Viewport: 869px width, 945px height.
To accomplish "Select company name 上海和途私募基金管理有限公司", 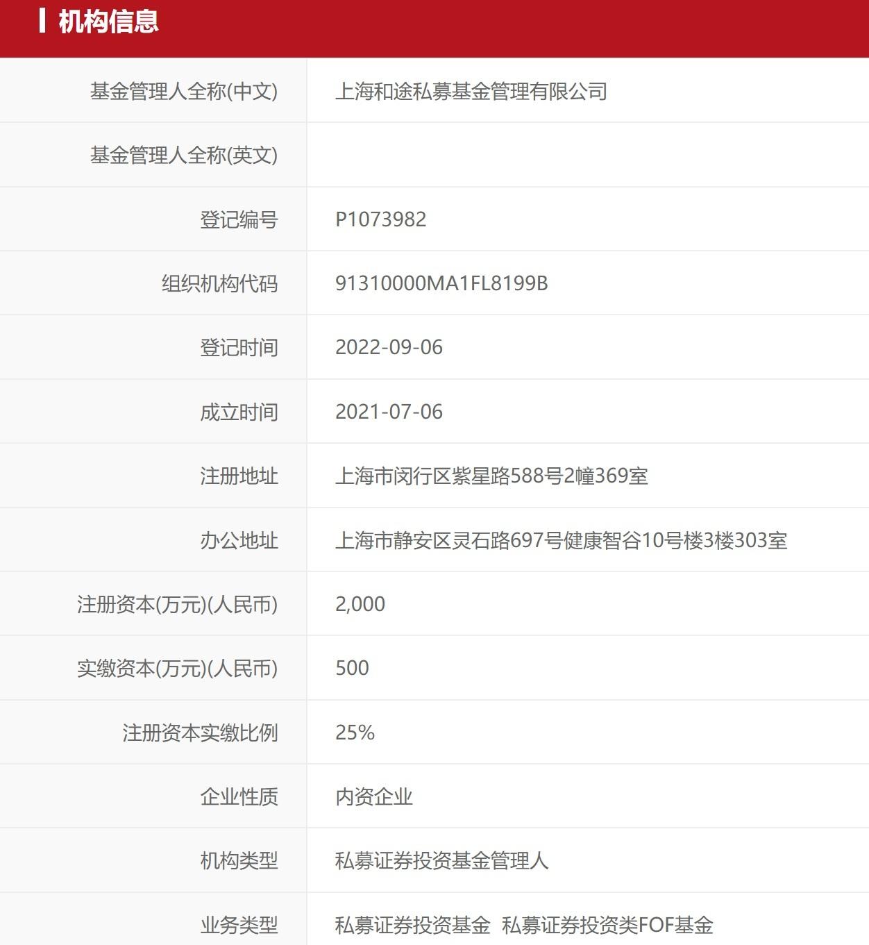I will point(471,92).
